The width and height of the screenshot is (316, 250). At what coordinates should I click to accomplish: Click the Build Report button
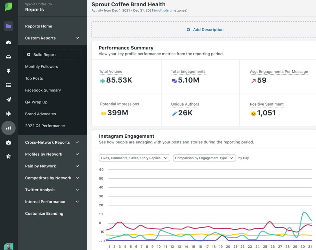point(52,55)
